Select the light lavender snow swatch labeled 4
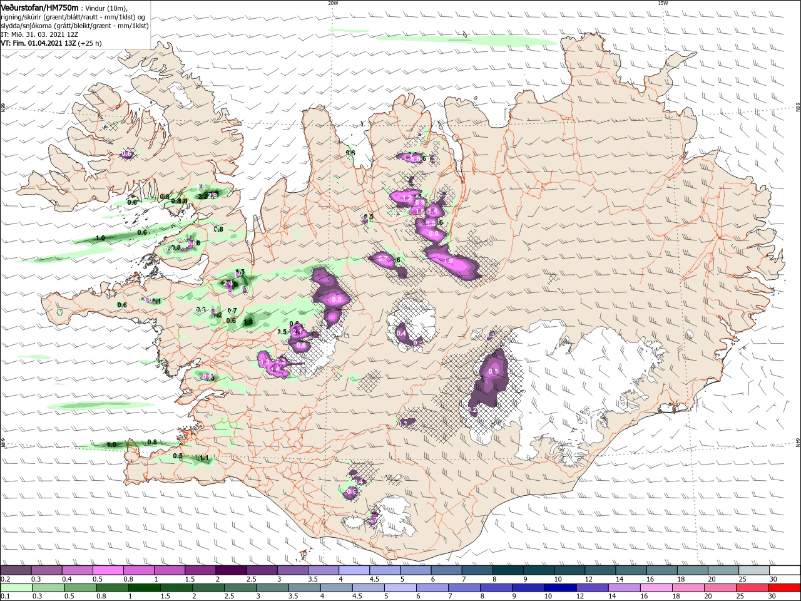The image size is (801, 601). pyautogui.click(x=354, y=570)
